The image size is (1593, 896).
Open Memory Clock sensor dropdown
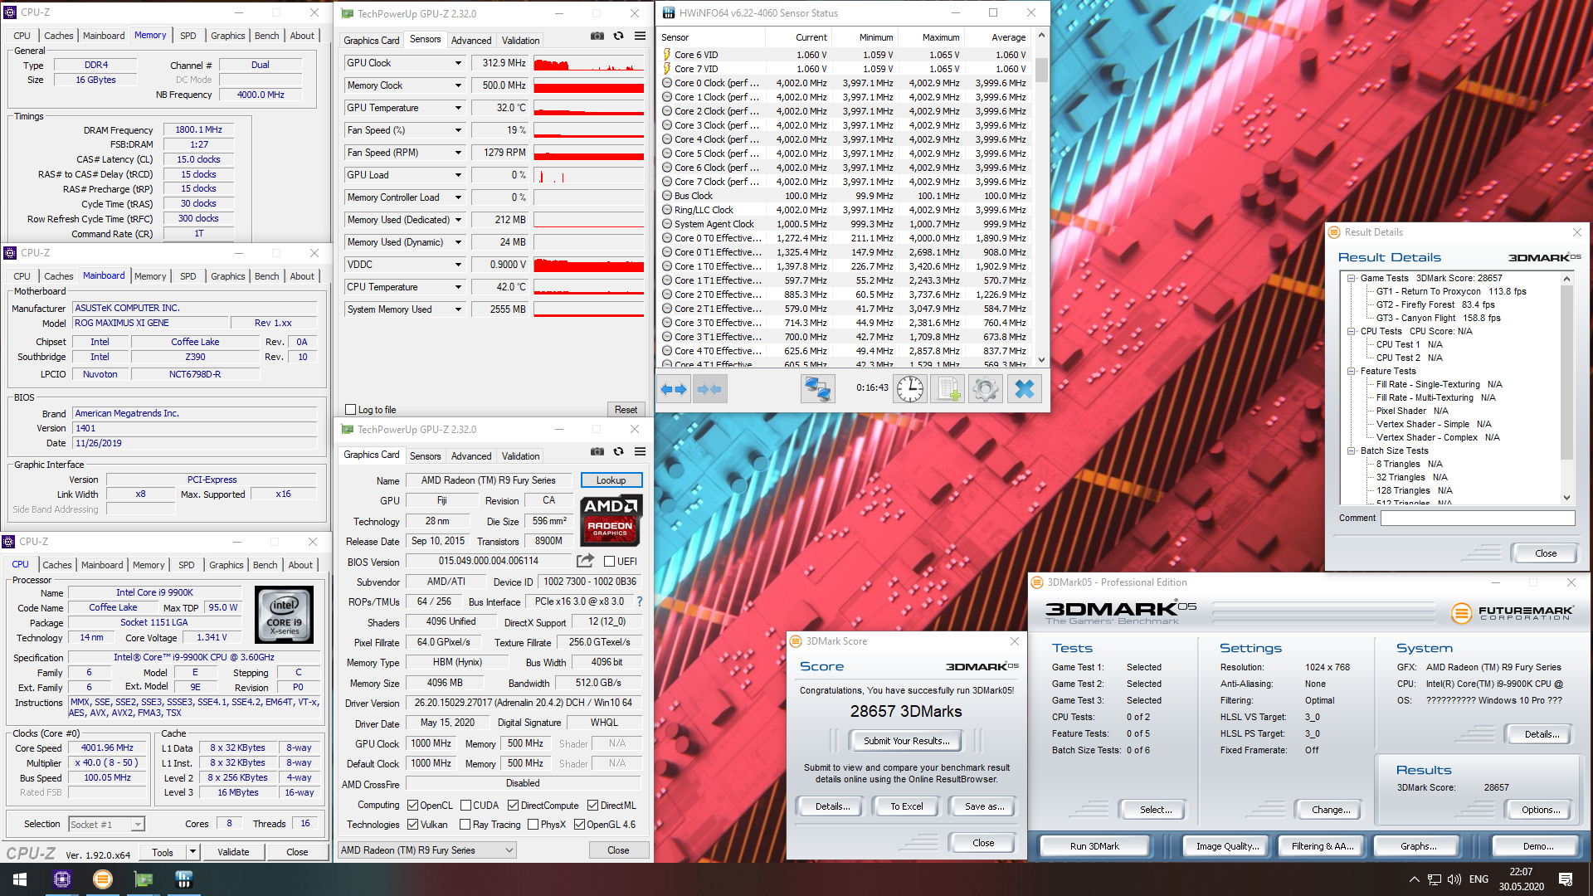(x=458, y=85)
